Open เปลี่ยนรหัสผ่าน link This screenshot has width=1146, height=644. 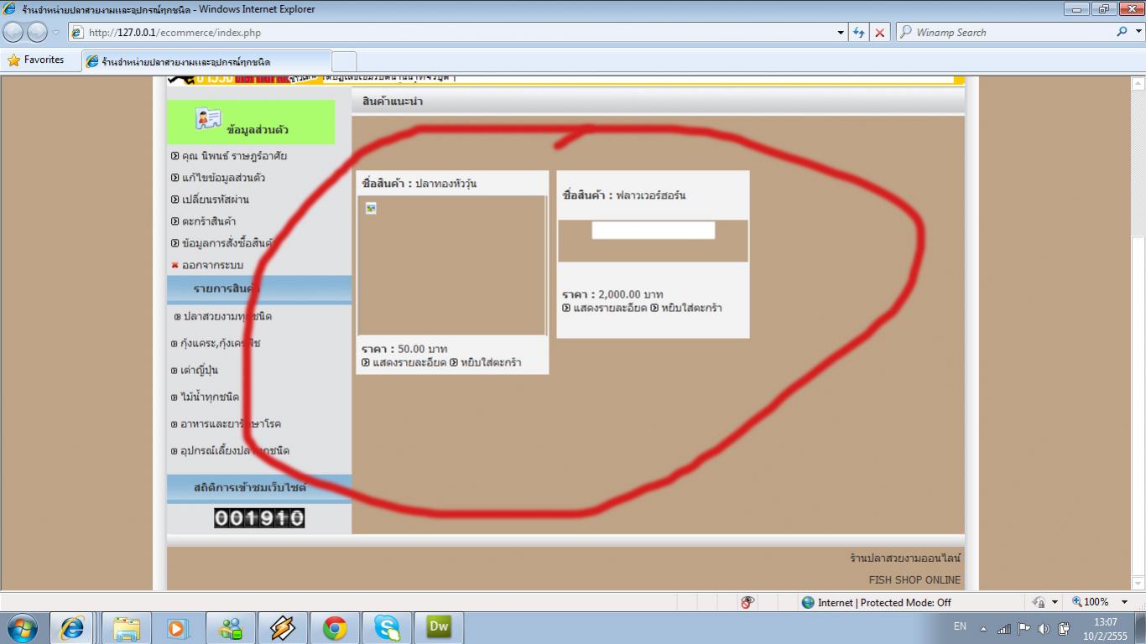(216, 200)
